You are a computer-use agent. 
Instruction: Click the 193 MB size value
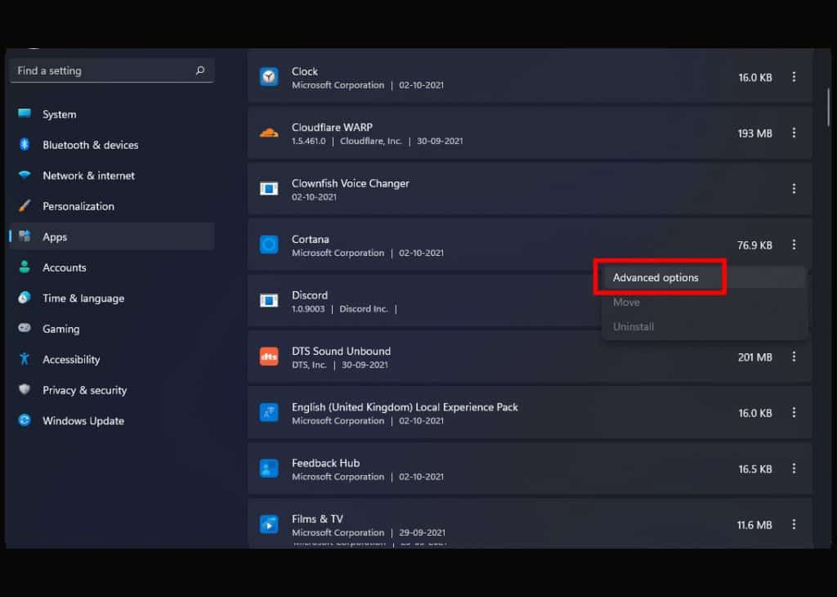(754, 133)
